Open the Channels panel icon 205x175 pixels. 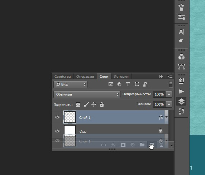click(x=181, y=57)
